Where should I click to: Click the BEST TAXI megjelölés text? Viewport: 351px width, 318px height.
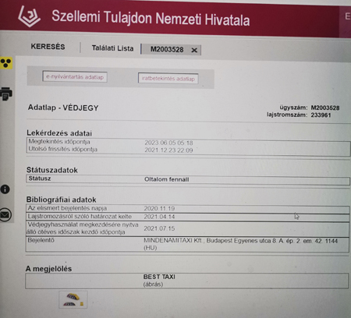[x=159, y=277]
